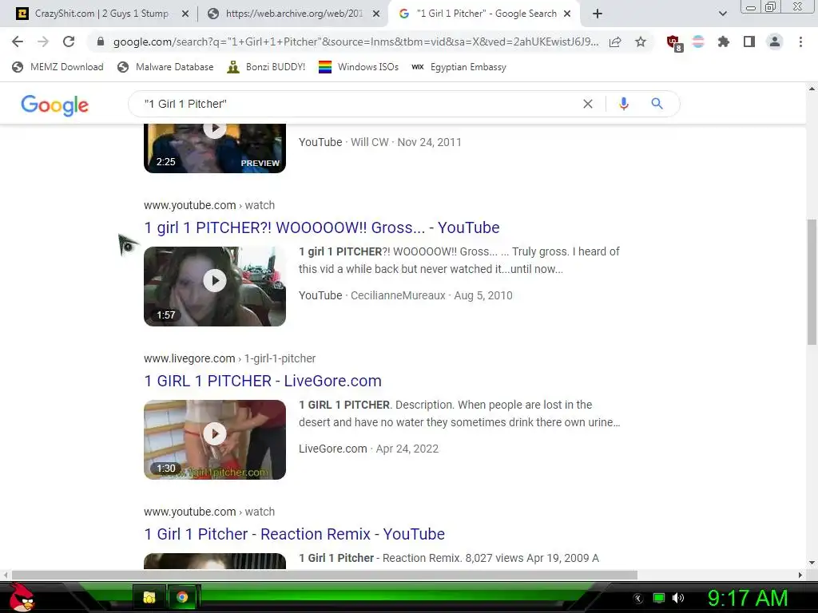Toggle the browser side panel

(749, 42)
